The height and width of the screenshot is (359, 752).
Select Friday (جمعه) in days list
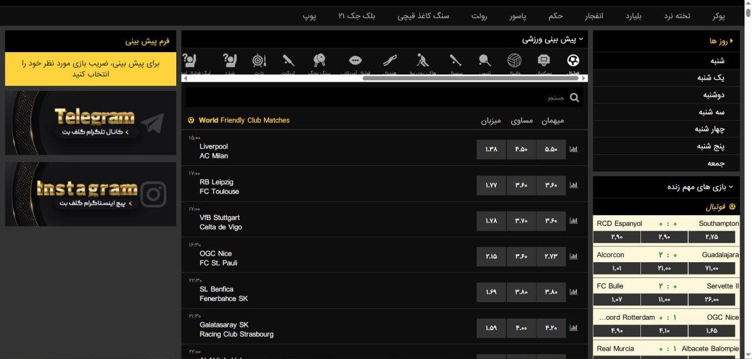[x=666, y=163]
